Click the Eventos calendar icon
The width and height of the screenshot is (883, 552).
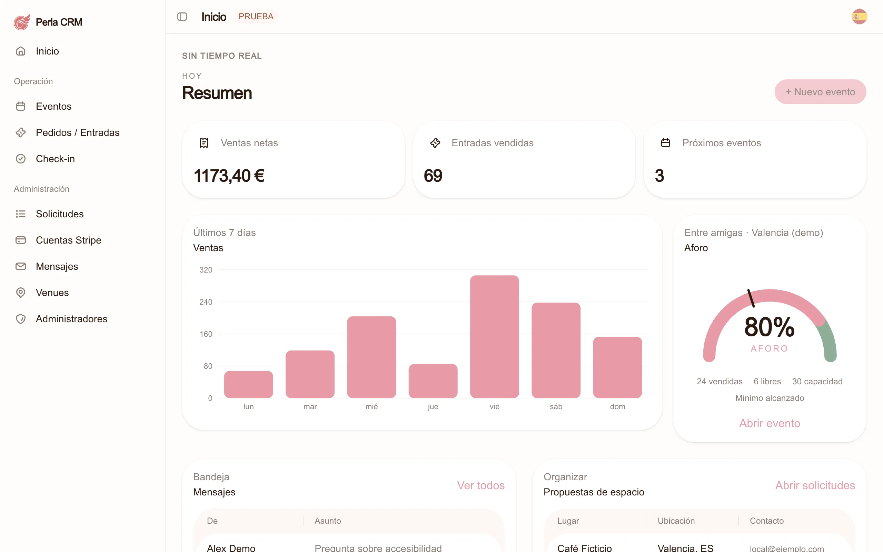tap(21, 106)
